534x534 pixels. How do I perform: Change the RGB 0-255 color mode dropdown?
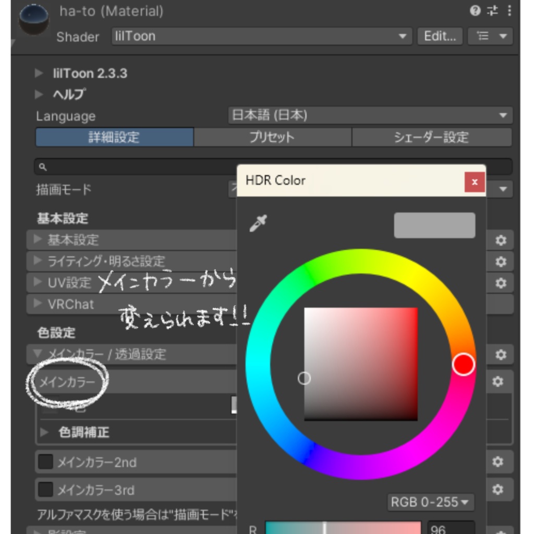point(430,502)
